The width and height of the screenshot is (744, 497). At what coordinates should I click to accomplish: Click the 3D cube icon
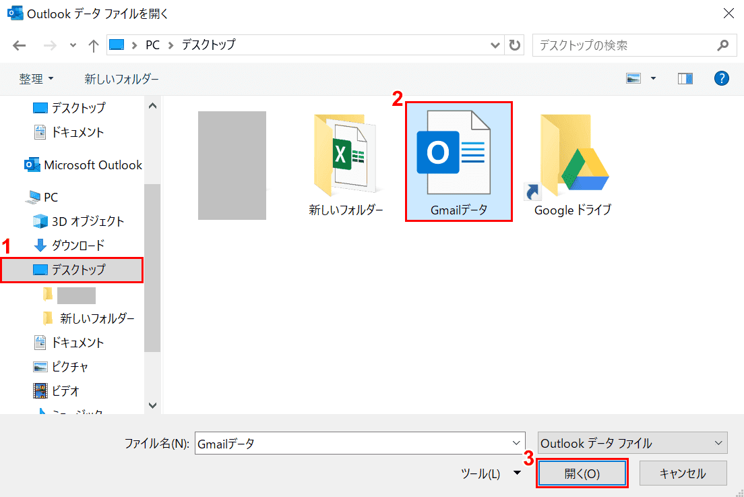coord(40,221)
